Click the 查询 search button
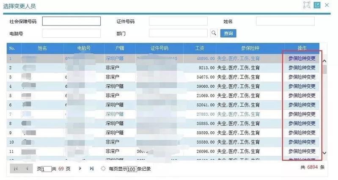The height and width of the screenshot is (180, 338). tap(228, 33)
